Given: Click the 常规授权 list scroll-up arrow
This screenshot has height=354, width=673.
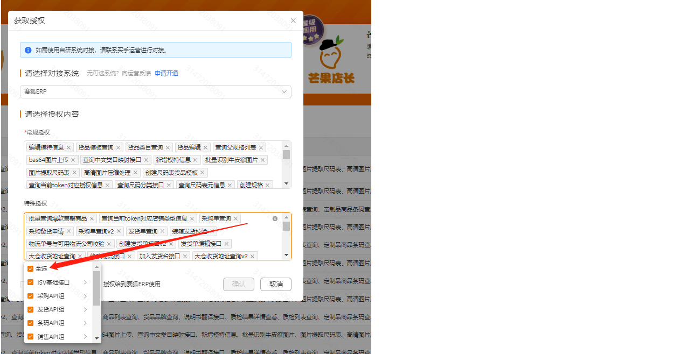Looking at the screenshot, I should pyautogui.click(x=286, y=145).
